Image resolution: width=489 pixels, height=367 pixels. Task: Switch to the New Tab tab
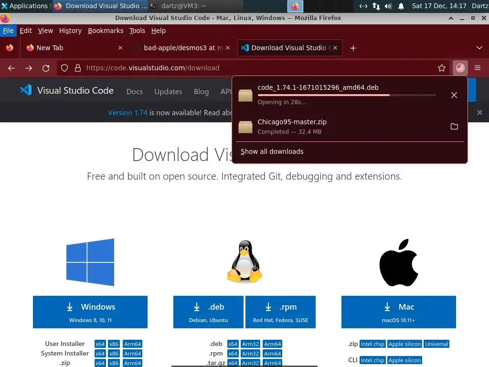pyautogui.click(x=74, y=48)
